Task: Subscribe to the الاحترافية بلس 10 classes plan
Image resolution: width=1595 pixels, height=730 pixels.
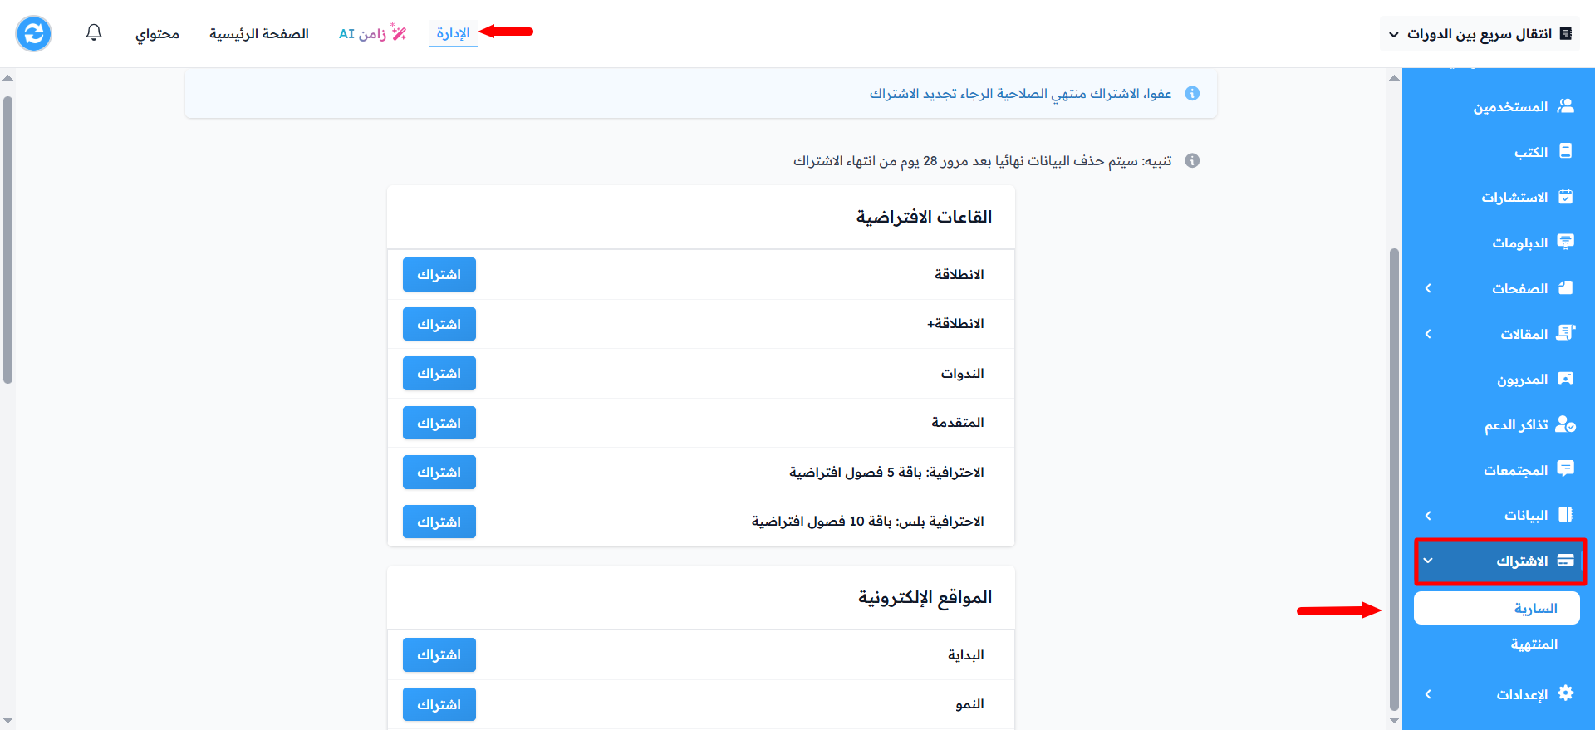Action: (439, 522)
